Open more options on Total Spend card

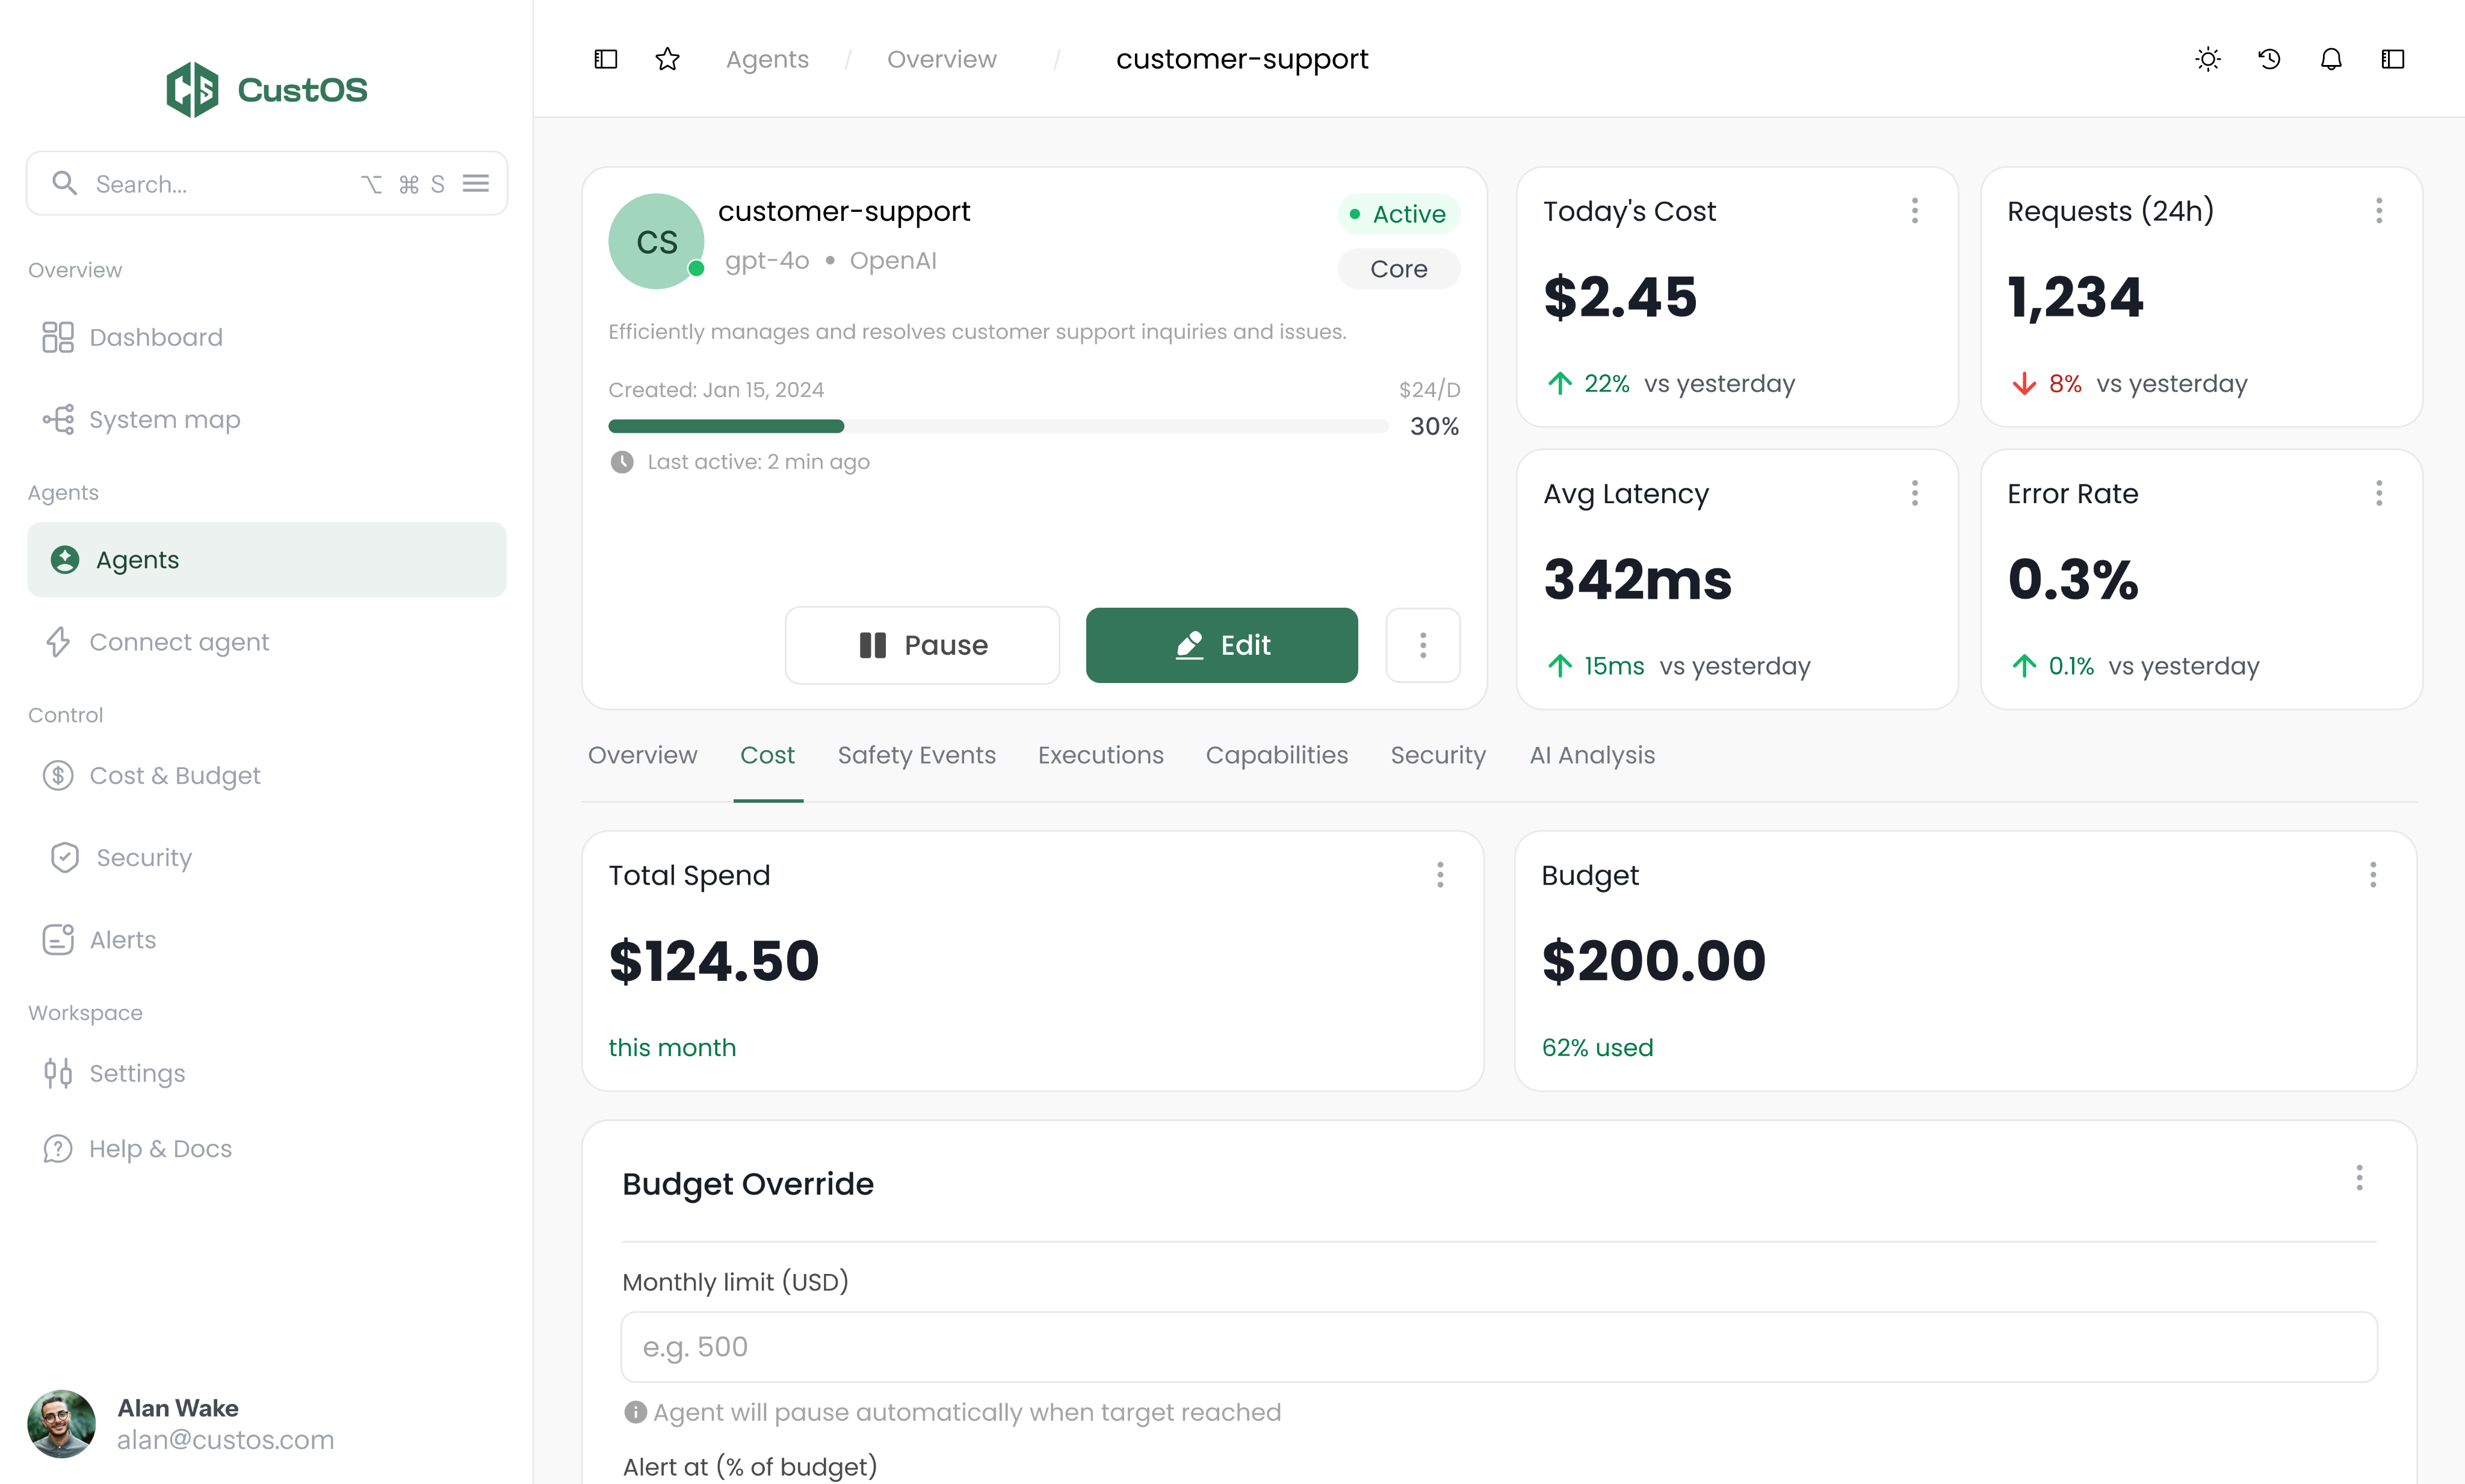pos(1440,875)
